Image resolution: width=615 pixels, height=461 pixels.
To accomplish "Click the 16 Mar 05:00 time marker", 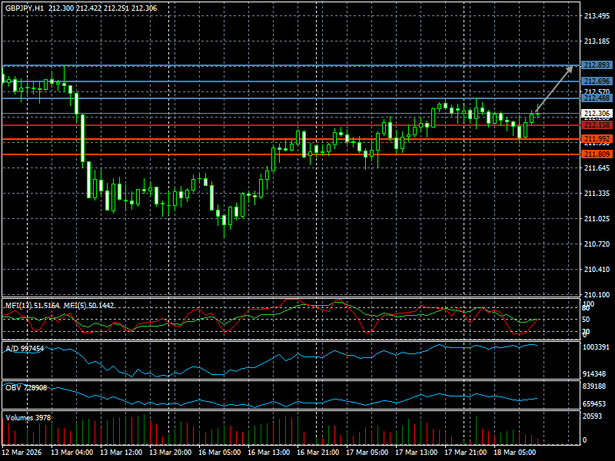I will point(219,453).
